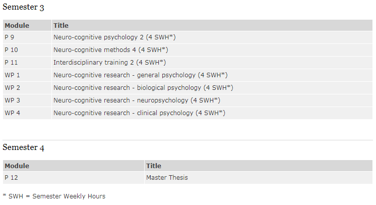Image resolution: width=376 pixels, height=205 pixels.
Task: Click the Title column header in Semester 3
Action: tap(61, 25)
